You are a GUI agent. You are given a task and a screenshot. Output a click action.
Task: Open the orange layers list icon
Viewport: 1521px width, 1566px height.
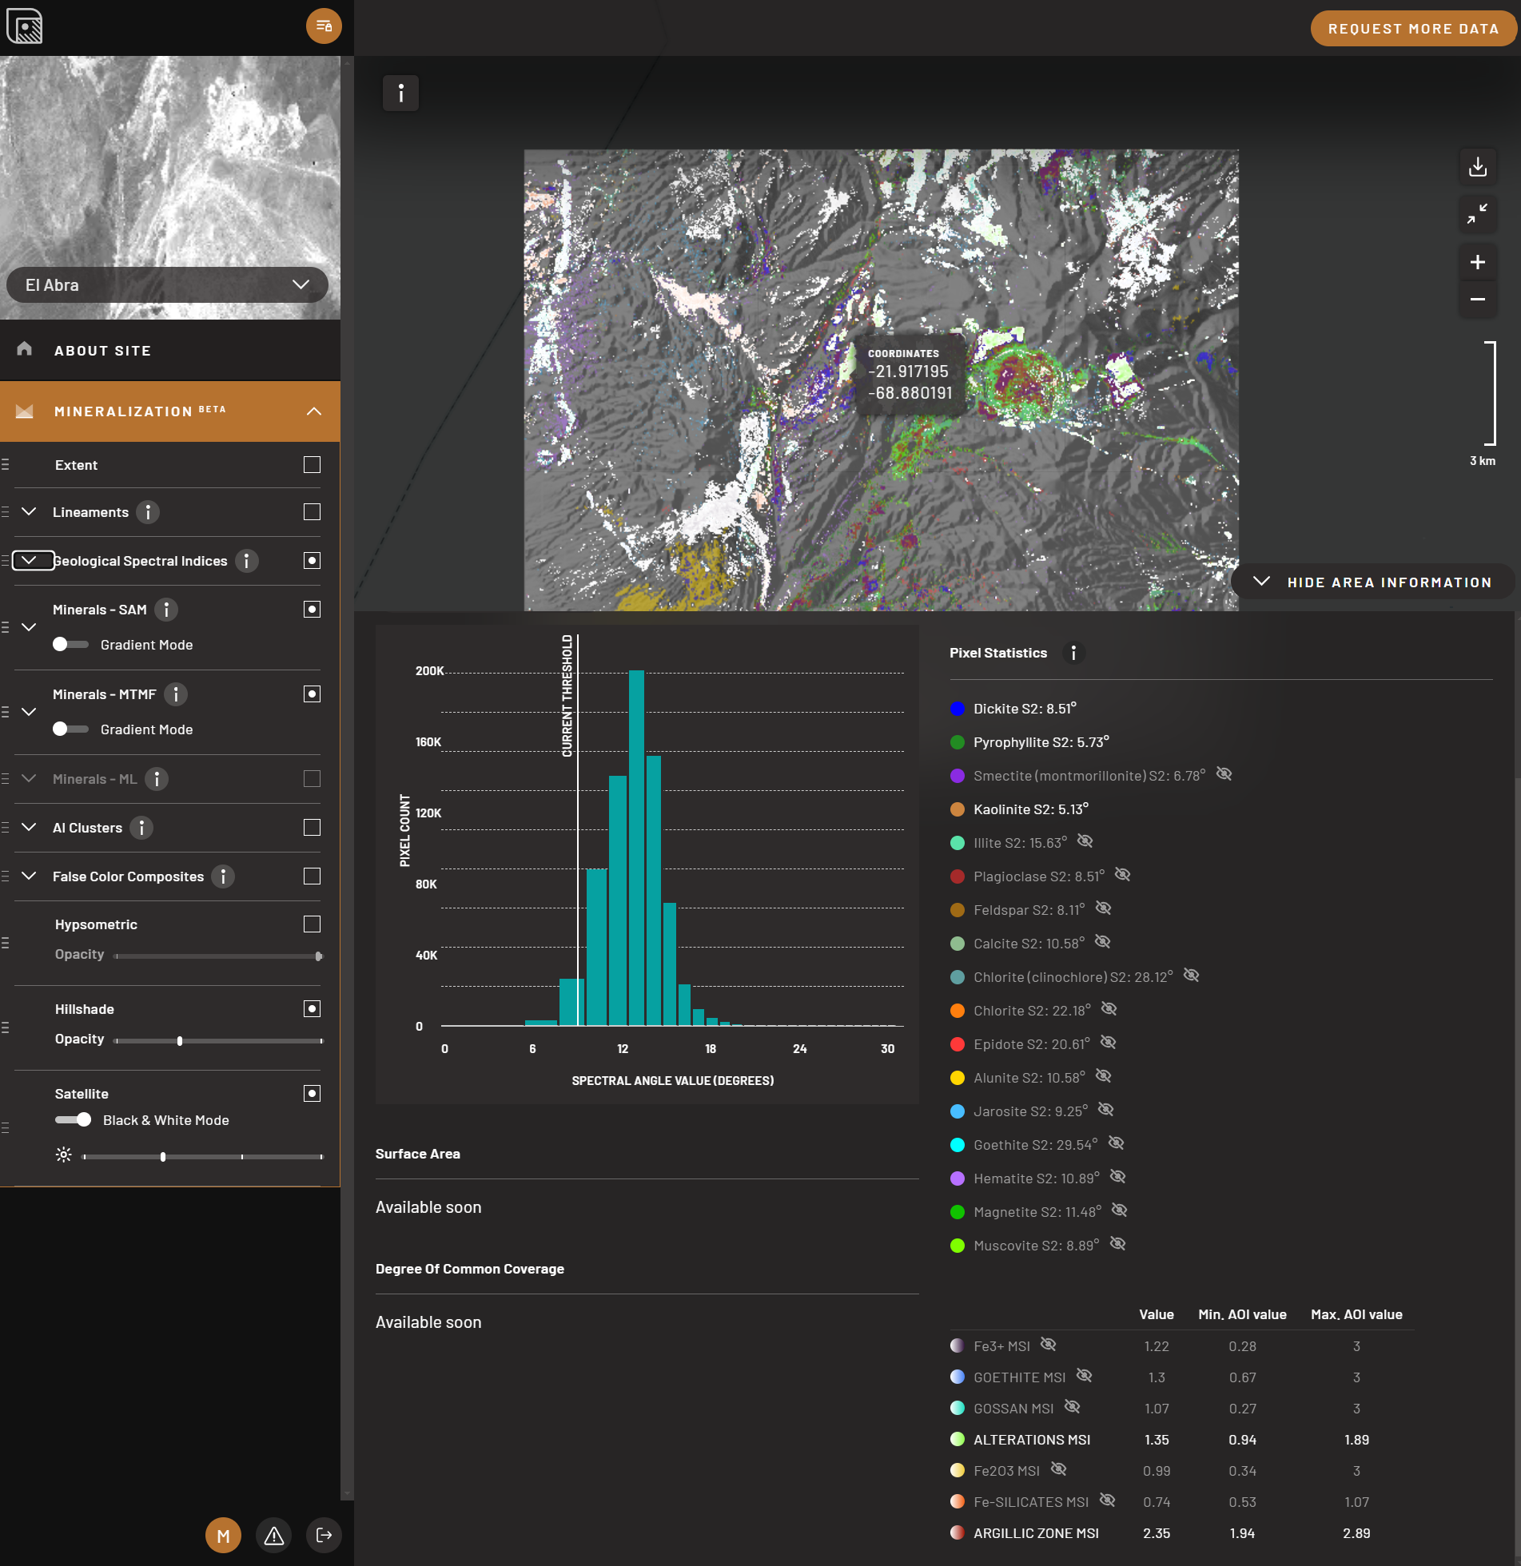[x=324, y=26]
